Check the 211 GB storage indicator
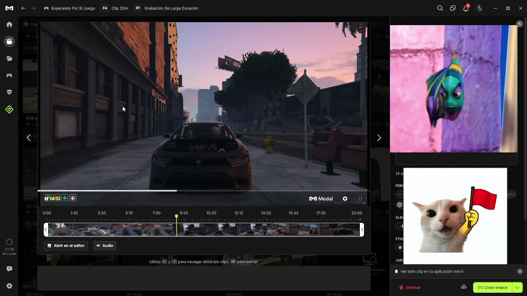The width and height of the screenshot is (527, 296). tap(9, 247)
